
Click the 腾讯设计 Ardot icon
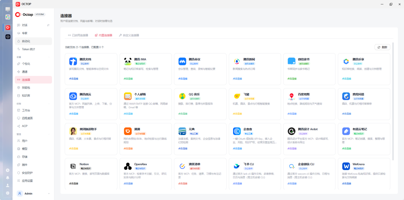coord(292,131)
